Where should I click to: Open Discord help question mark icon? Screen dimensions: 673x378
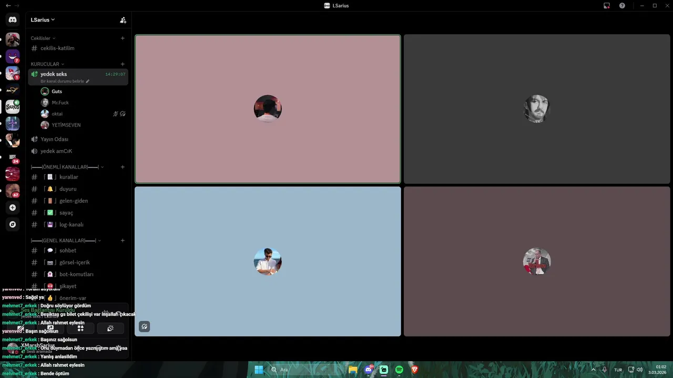point(622,6)
